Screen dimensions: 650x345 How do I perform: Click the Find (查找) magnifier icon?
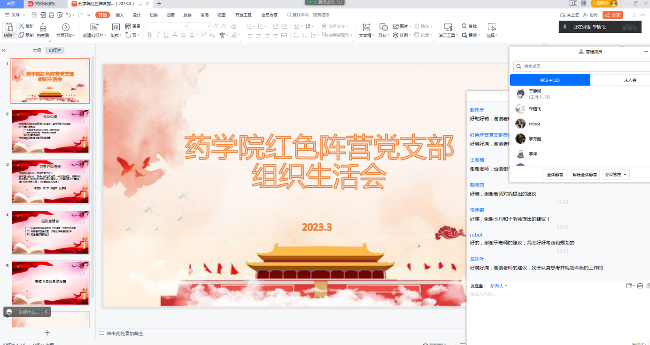point(464,26)
